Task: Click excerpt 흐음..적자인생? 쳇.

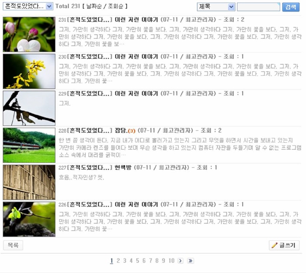Action: click(81, 177)
